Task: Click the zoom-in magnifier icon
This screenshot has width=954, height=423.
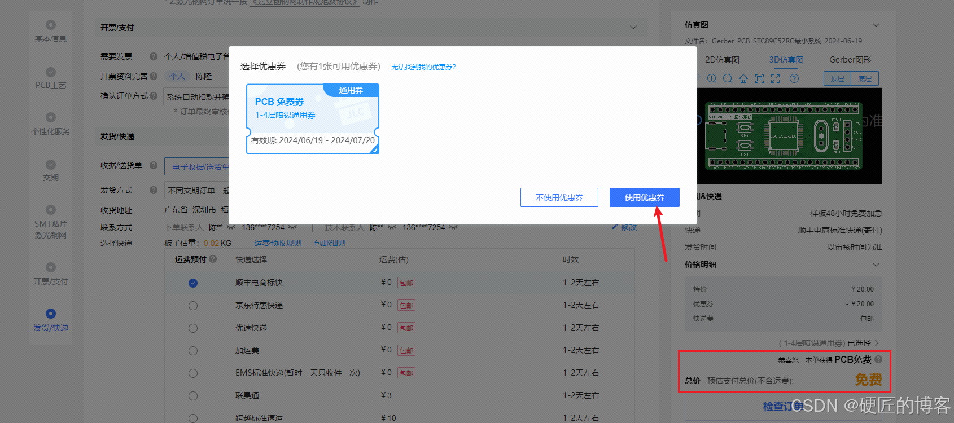Action: coord(712,78)
